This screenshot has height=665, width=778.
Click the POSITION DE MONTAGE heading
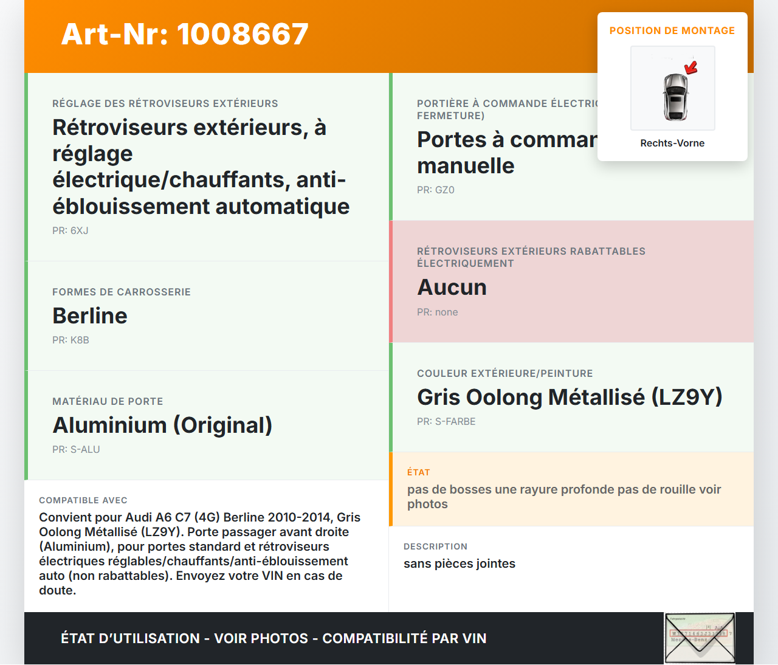[672, 30]
